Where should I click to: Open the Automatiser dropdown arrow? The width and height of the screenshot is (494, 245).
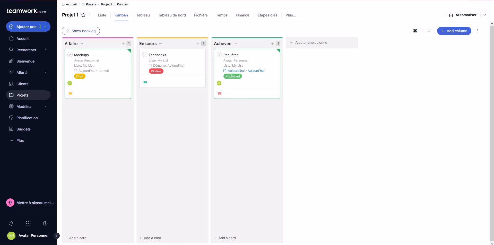(x=484, y=15)
